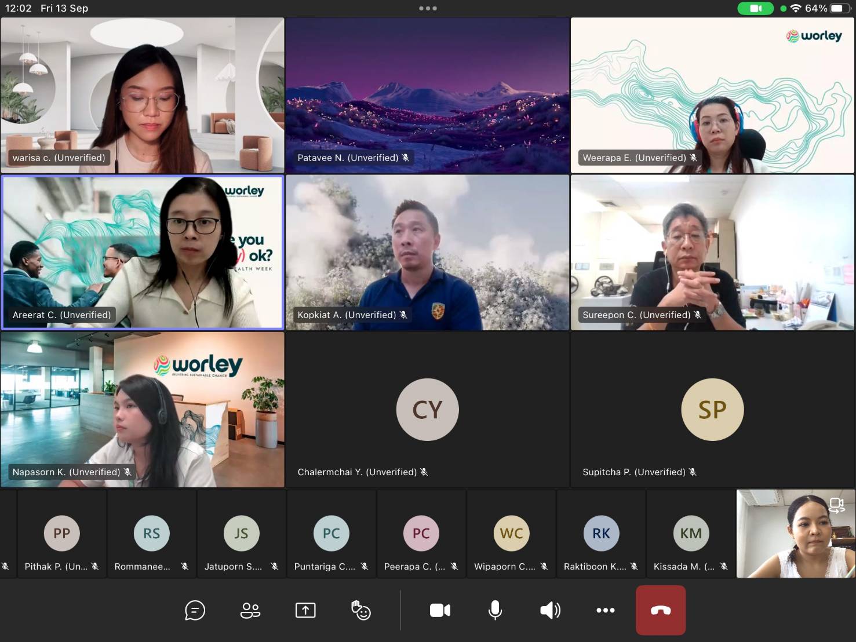This screenshot has height=642, width=856.
Task: Tap the PC avatar for Puntariga C.
Action: click(332, 533)
